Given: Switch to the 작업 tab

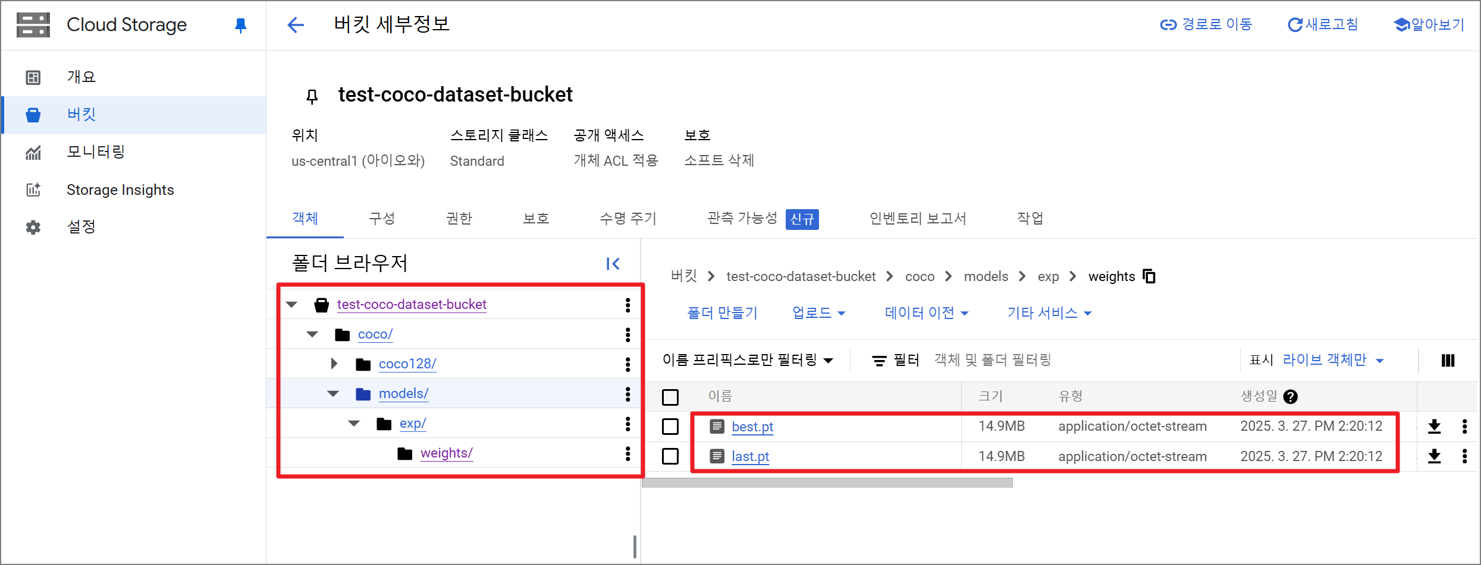Looking at the screenshot, I should [1030, 219].
